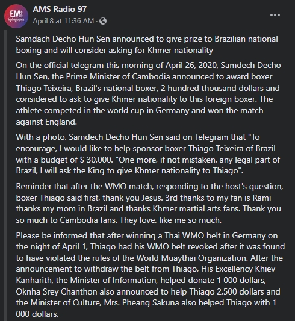
Task: Click the '$ 30,000' budget amount text
Action: pos(96,160)
